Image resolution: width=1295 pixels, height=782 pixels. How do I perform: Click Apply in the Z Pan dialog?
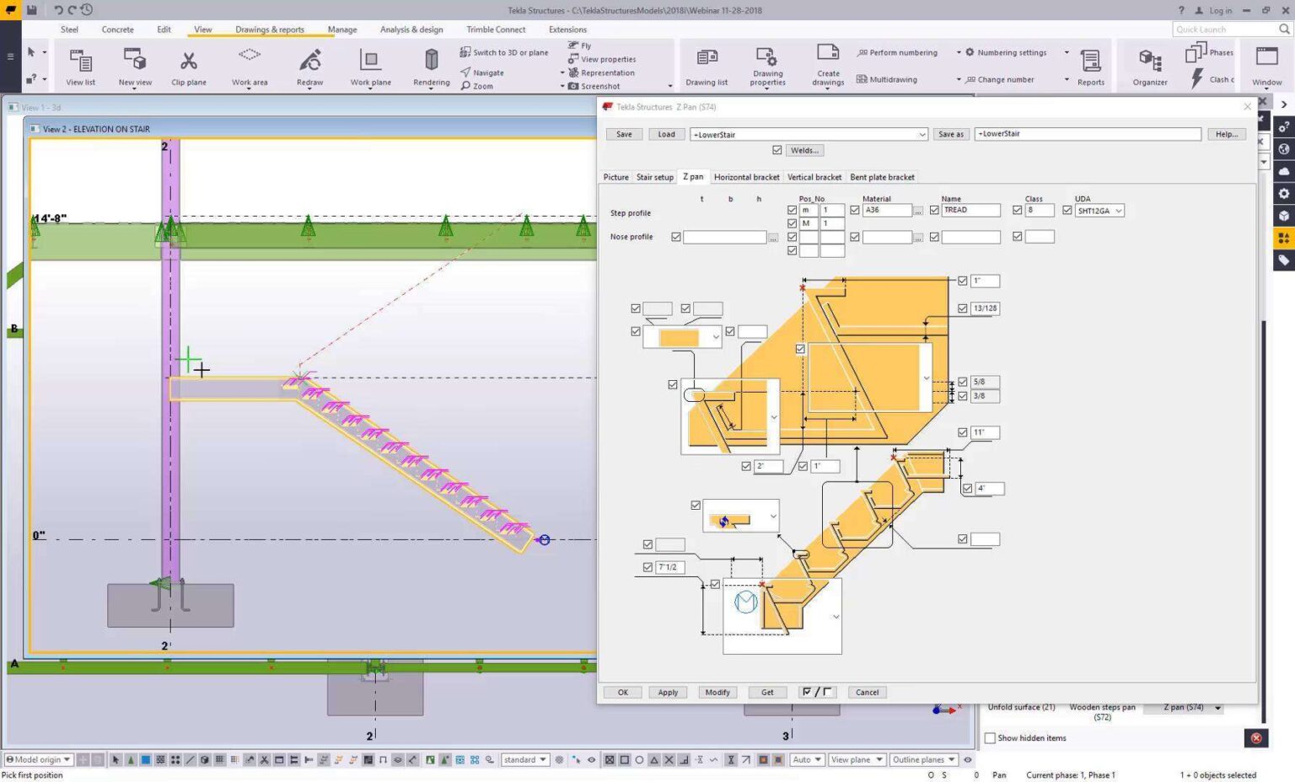(667, 692)
